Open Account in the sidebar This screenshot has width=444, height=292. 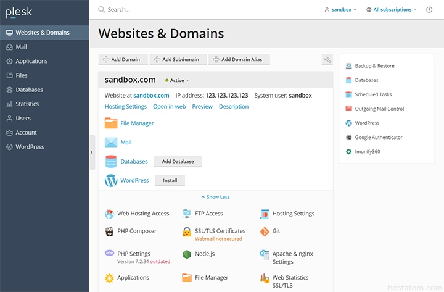point(44,132)
